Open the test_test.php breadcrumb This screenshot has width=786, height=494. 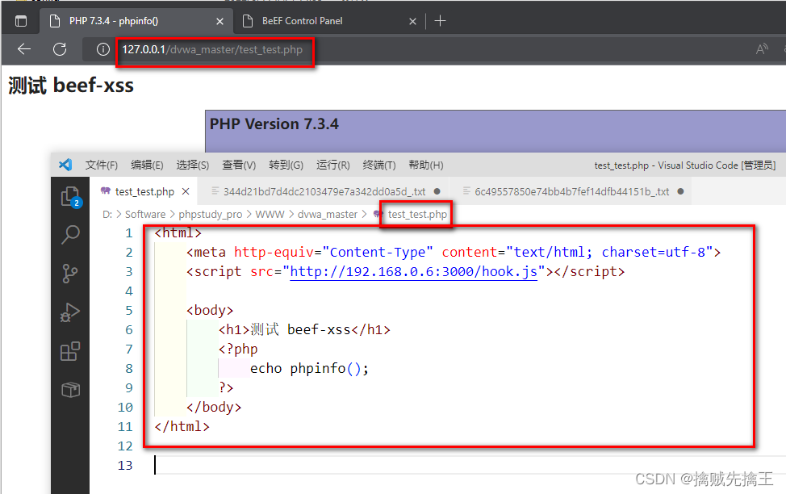(417, 215)
